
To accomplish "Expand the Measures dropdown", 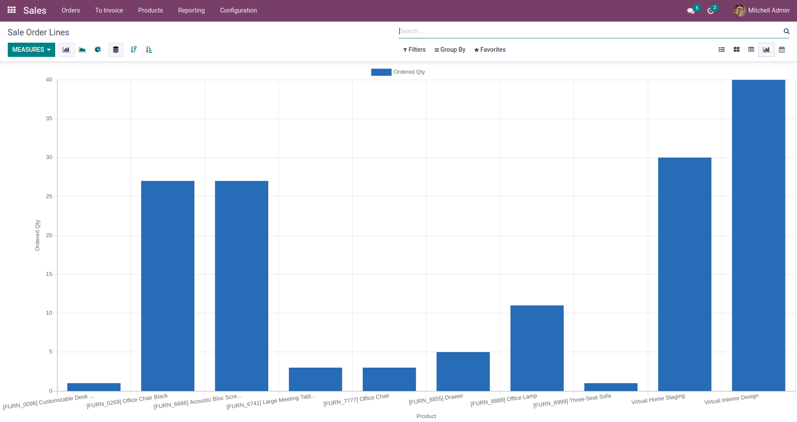I will point(31,50).
